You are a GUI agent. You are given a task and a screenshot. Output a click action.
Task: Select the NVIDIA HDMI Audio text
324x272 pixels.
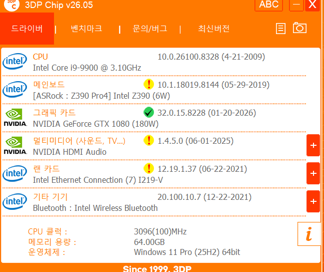[x=69, y=152]
